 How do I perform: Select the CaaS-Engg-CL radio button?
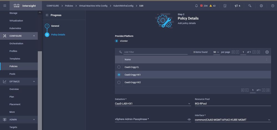[119, 67]
